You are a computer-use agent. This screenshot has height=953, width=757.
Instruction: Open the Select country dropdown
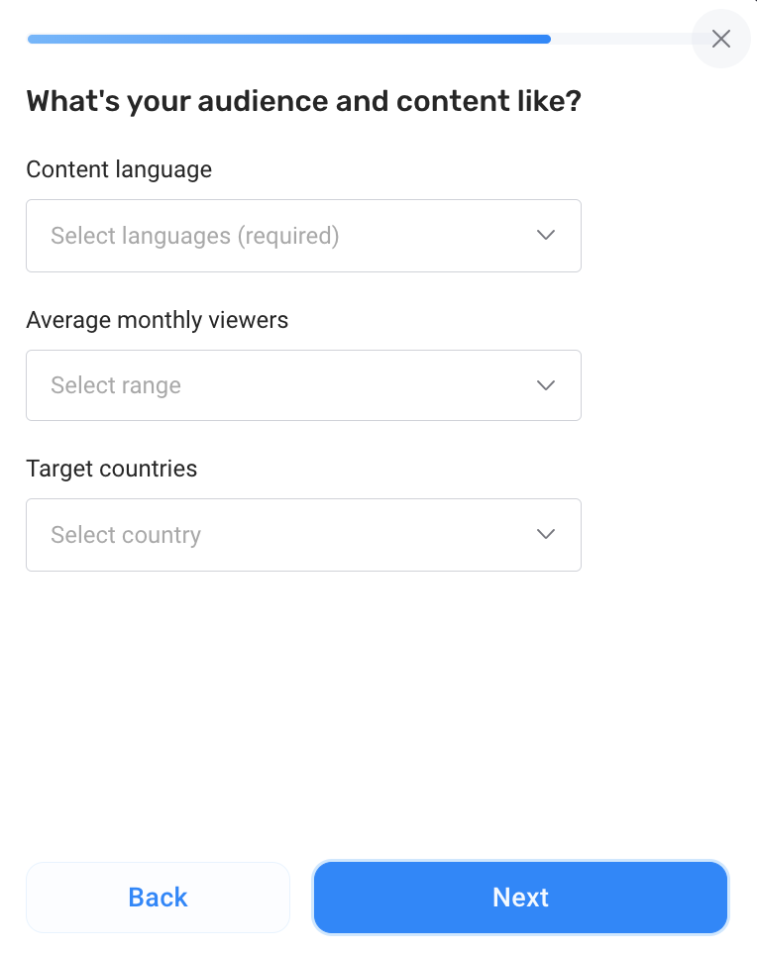click(303, 535)
